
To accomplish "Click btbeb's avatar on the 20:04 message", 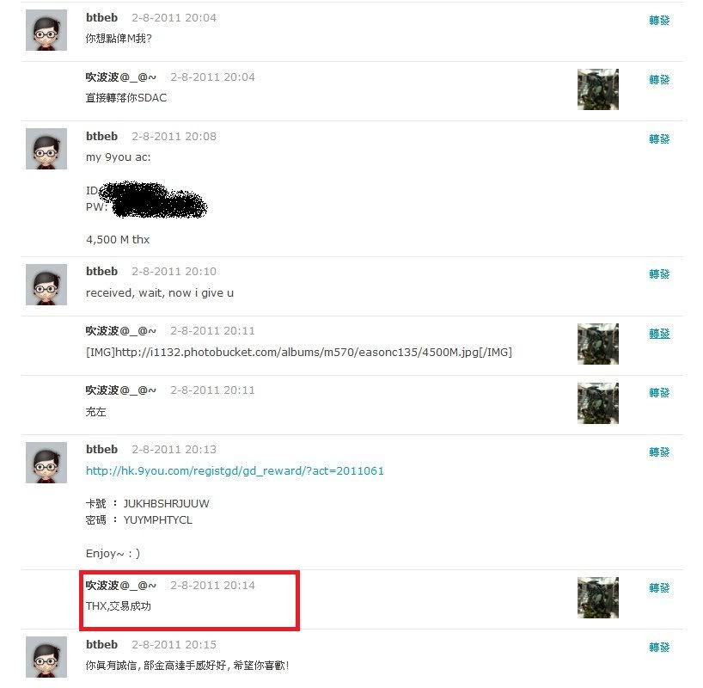I will [x=46, y=30].
